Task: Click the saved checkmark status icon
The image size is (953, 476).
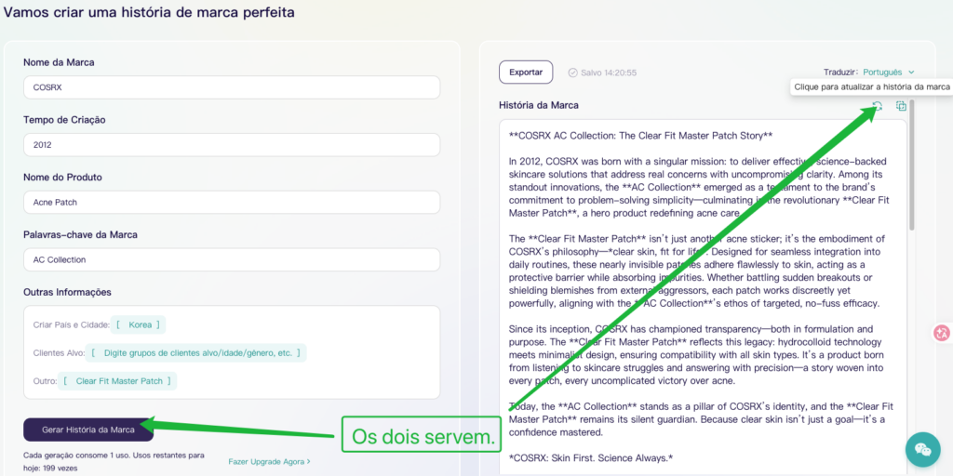Action: (x=572, y=73)
